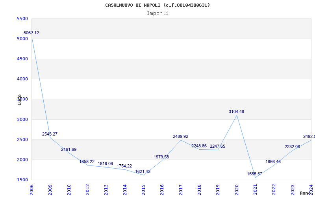Select the 2247.65 data label
This screenshot has height=197, width=315.
point(218,146)
